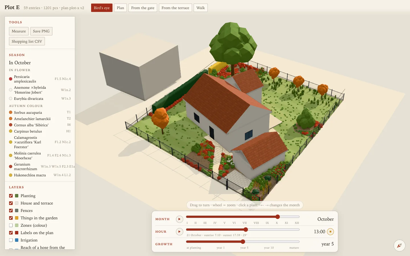Hide the Fences layer
The width and height of the screenshot is (410, 256).
tap(11, 210)
